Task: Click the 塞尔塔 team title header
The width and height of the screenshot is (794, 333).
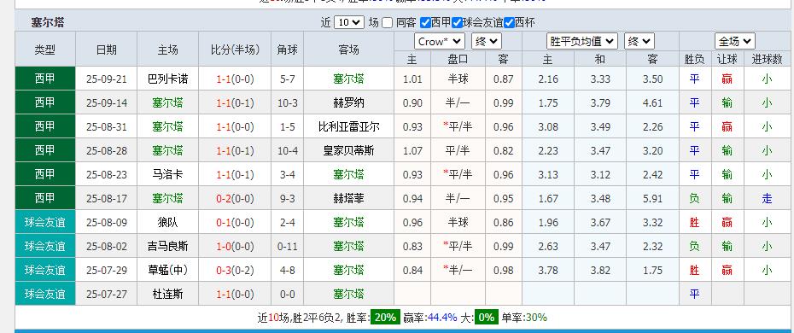Action: tap(47, 22)
